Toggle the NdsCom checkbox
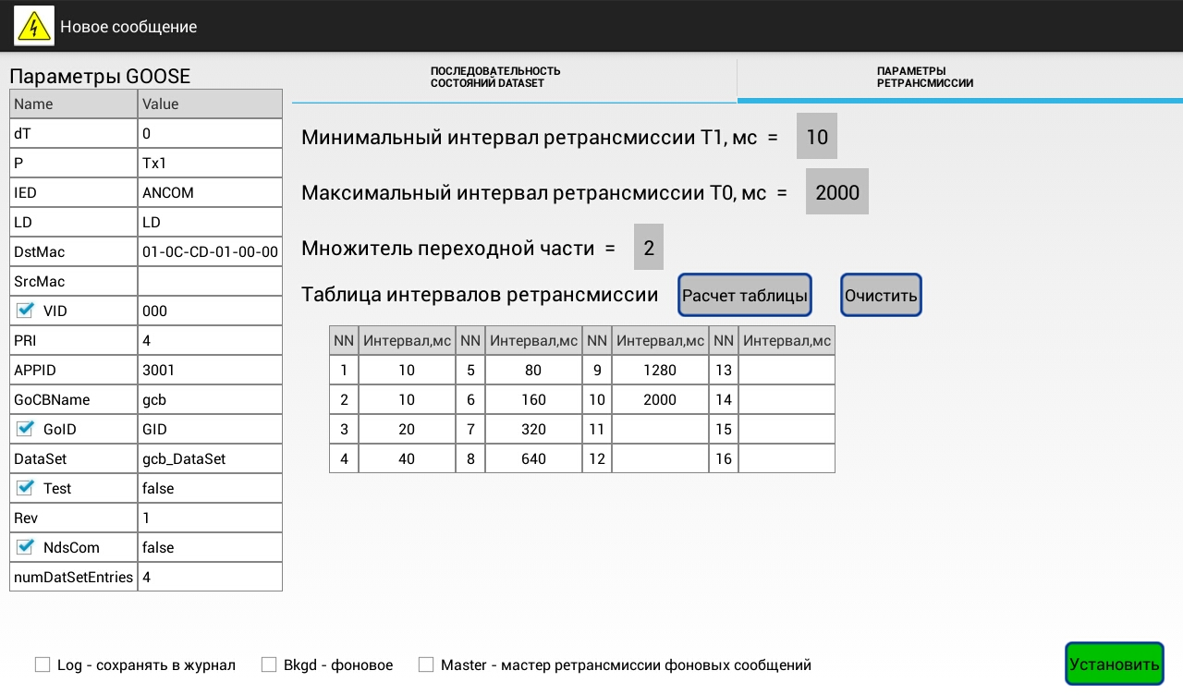Image resolution: width=1183 pixels, height=695 pixels. click(x=25, y=547)
